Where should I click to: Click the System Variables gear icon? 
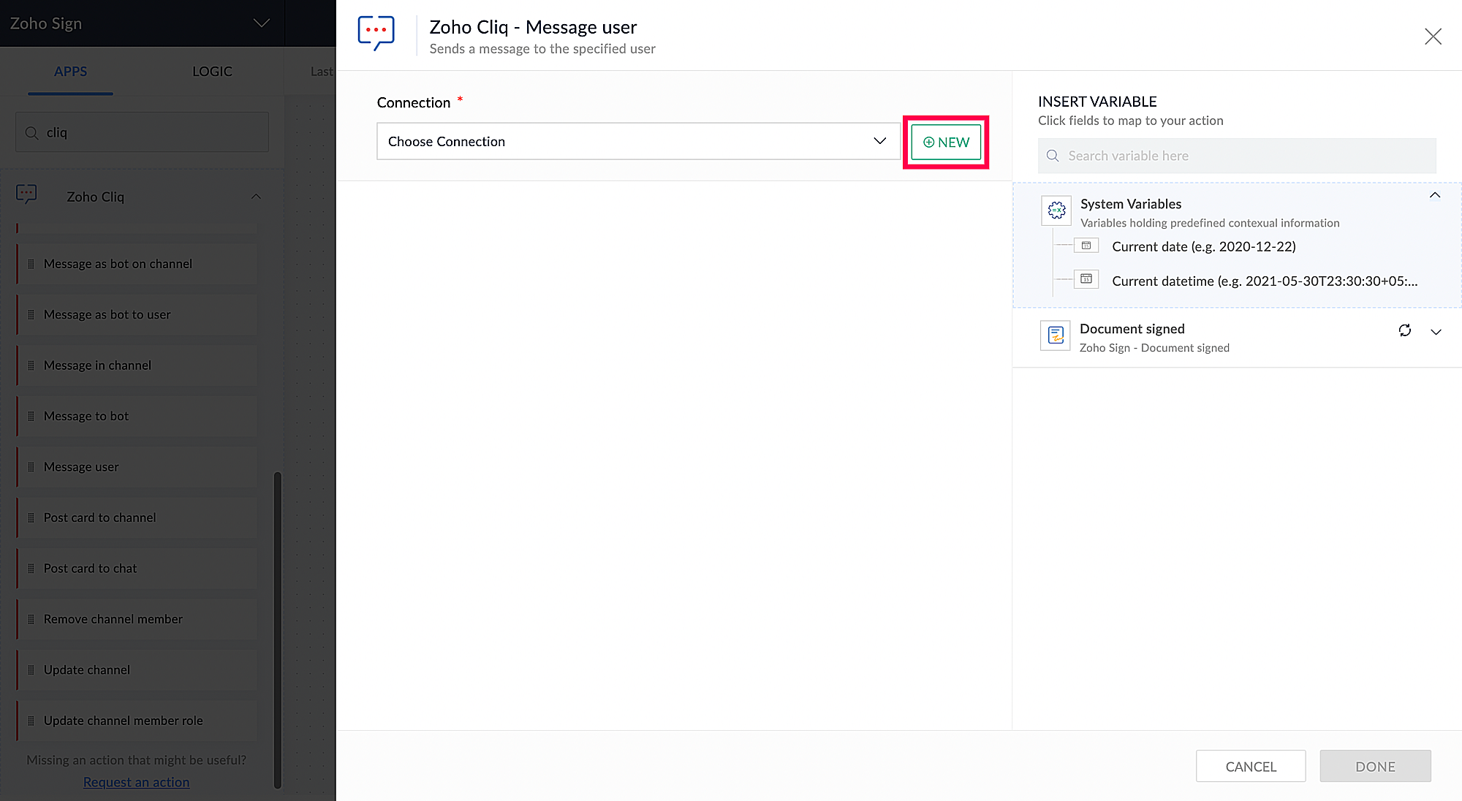coord(1056,210)
